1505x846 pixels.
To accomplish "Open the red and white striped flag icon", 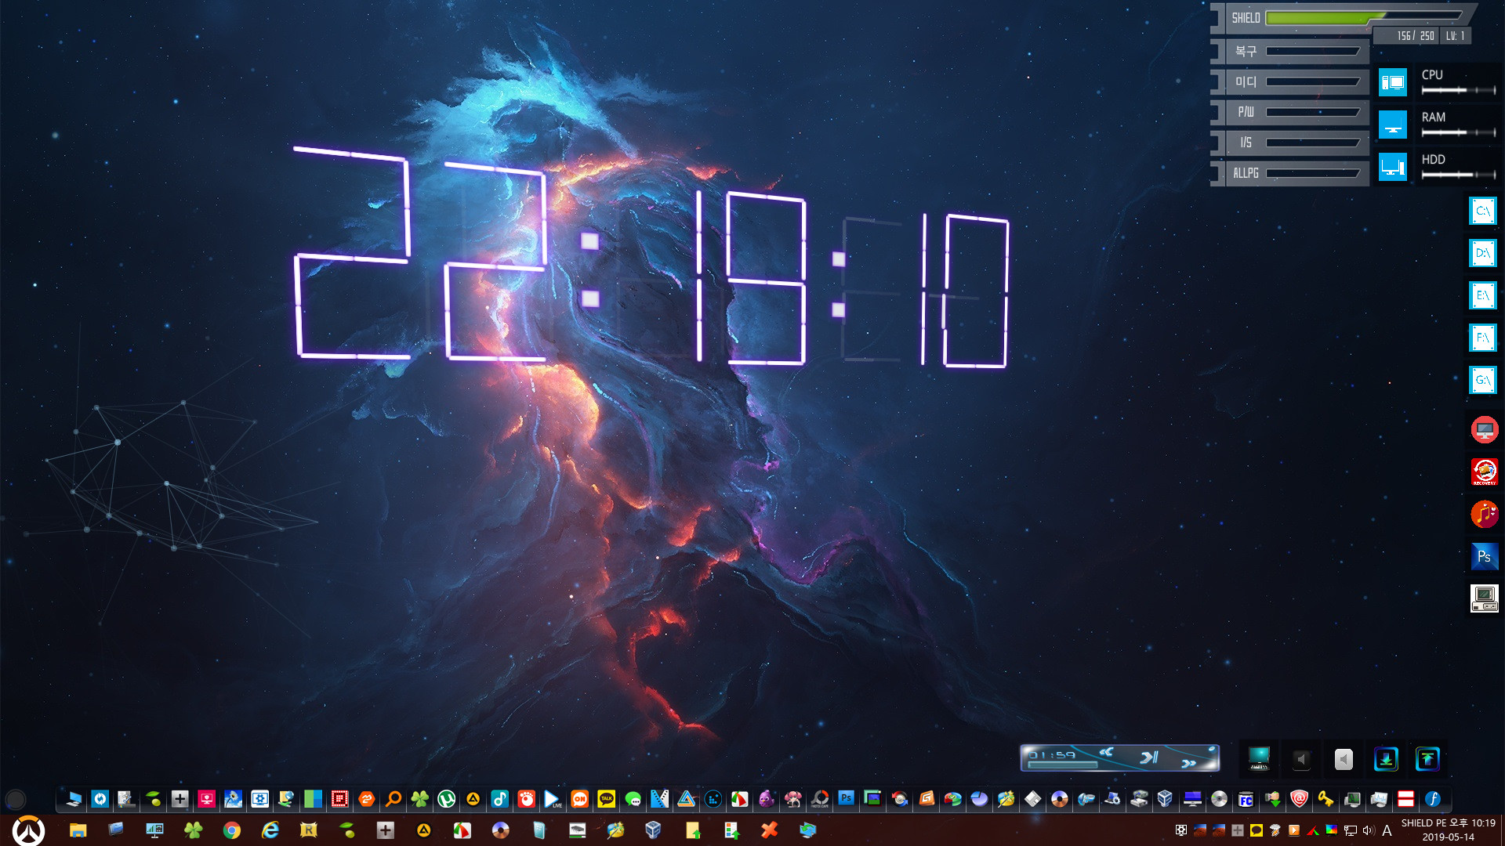I will click(1405, 799).
